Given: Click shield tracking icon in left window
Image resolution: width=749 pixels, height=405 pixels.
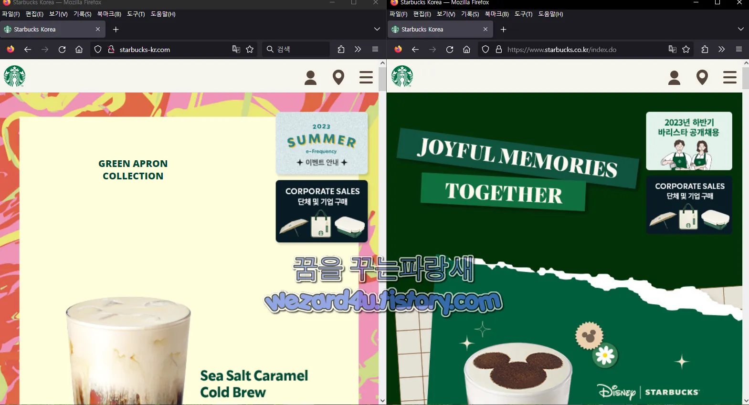Looking at the screenshot, I should coord(98,49).
